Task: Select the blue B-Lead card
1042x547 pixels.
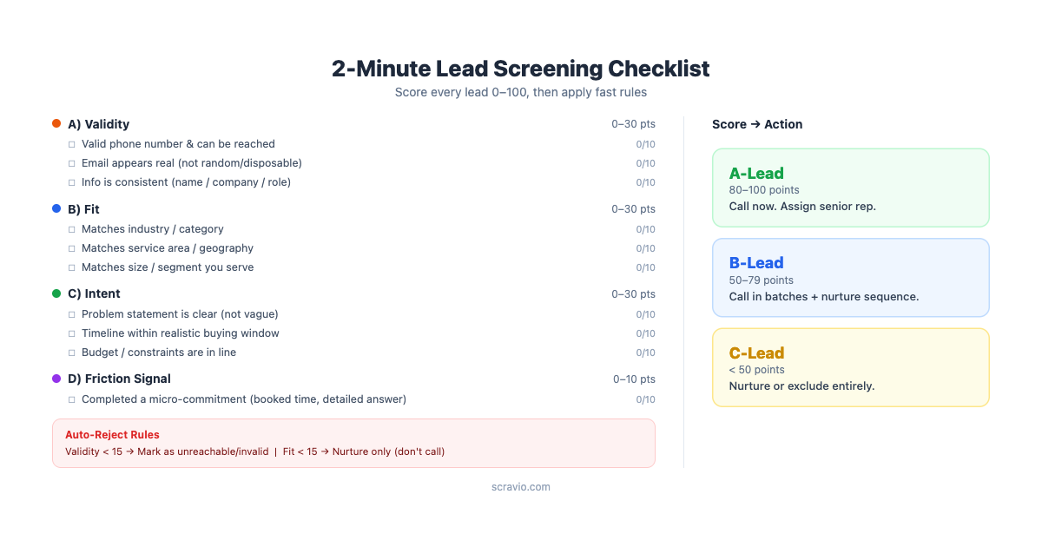Action: click(x=850, y=278)
